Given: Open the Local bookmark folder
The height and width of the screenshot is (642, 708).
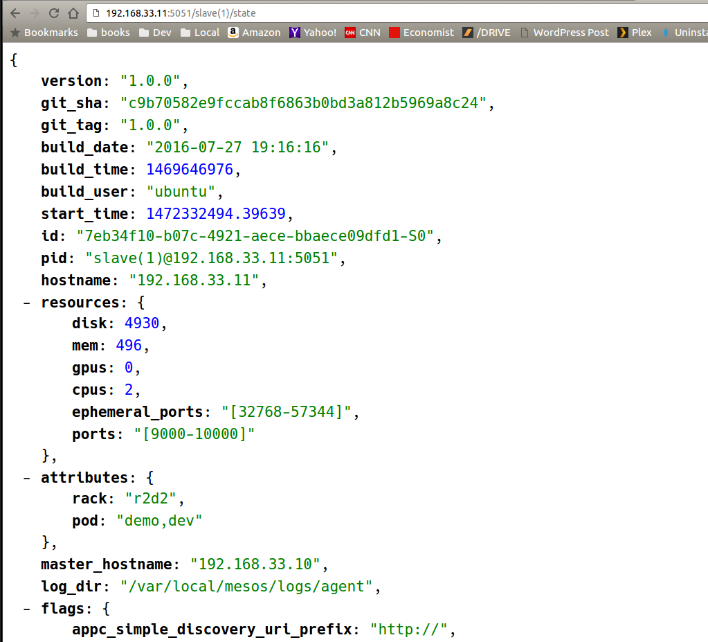Looking at the screenshot, I should click(x=199, y=33).
